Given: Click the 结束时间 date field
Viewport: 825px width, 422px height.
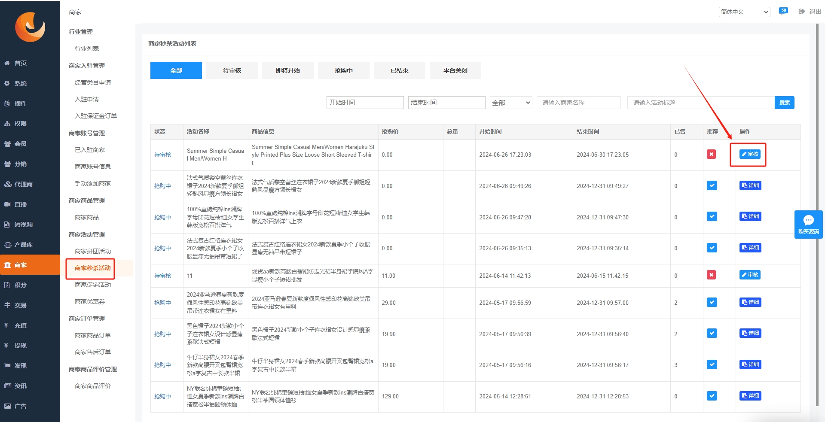Looking at the screenshot, I should (447, 103).
